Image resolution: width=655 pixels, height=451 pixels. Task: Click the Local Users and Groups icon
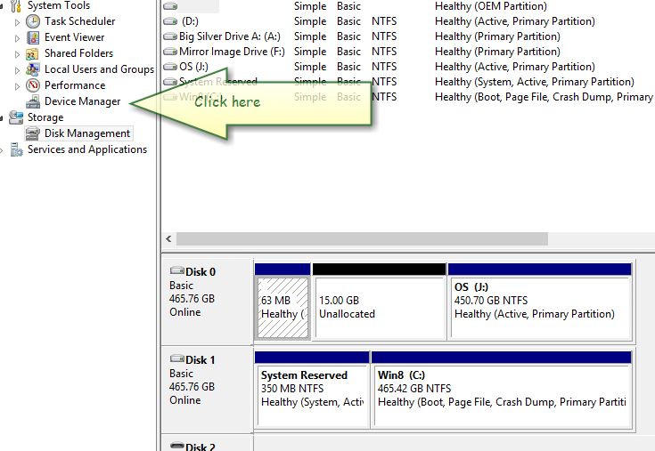(33, 69)
